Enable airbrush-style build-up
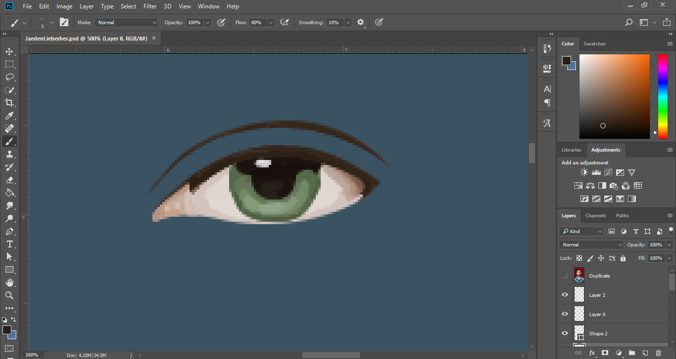Screen dimensions: 676x359 (x=284, y=22)
